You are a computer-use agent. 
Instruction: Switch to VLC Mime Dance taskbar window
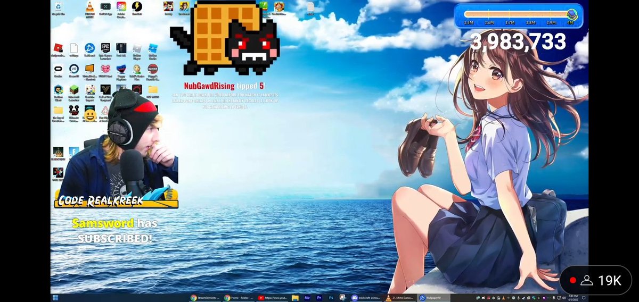coord(401,297)
